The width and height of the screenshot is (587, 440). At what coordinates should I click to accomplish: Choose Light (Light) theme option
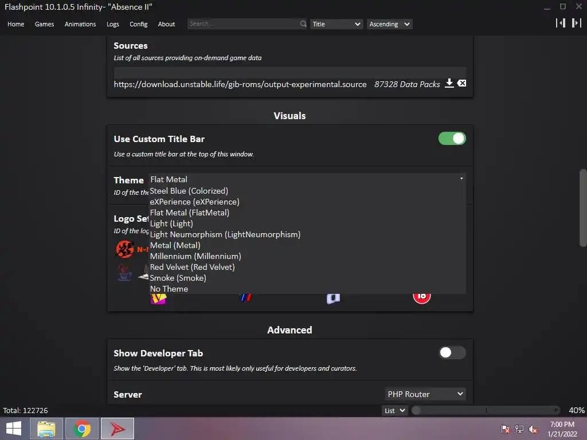coord(307,223)
